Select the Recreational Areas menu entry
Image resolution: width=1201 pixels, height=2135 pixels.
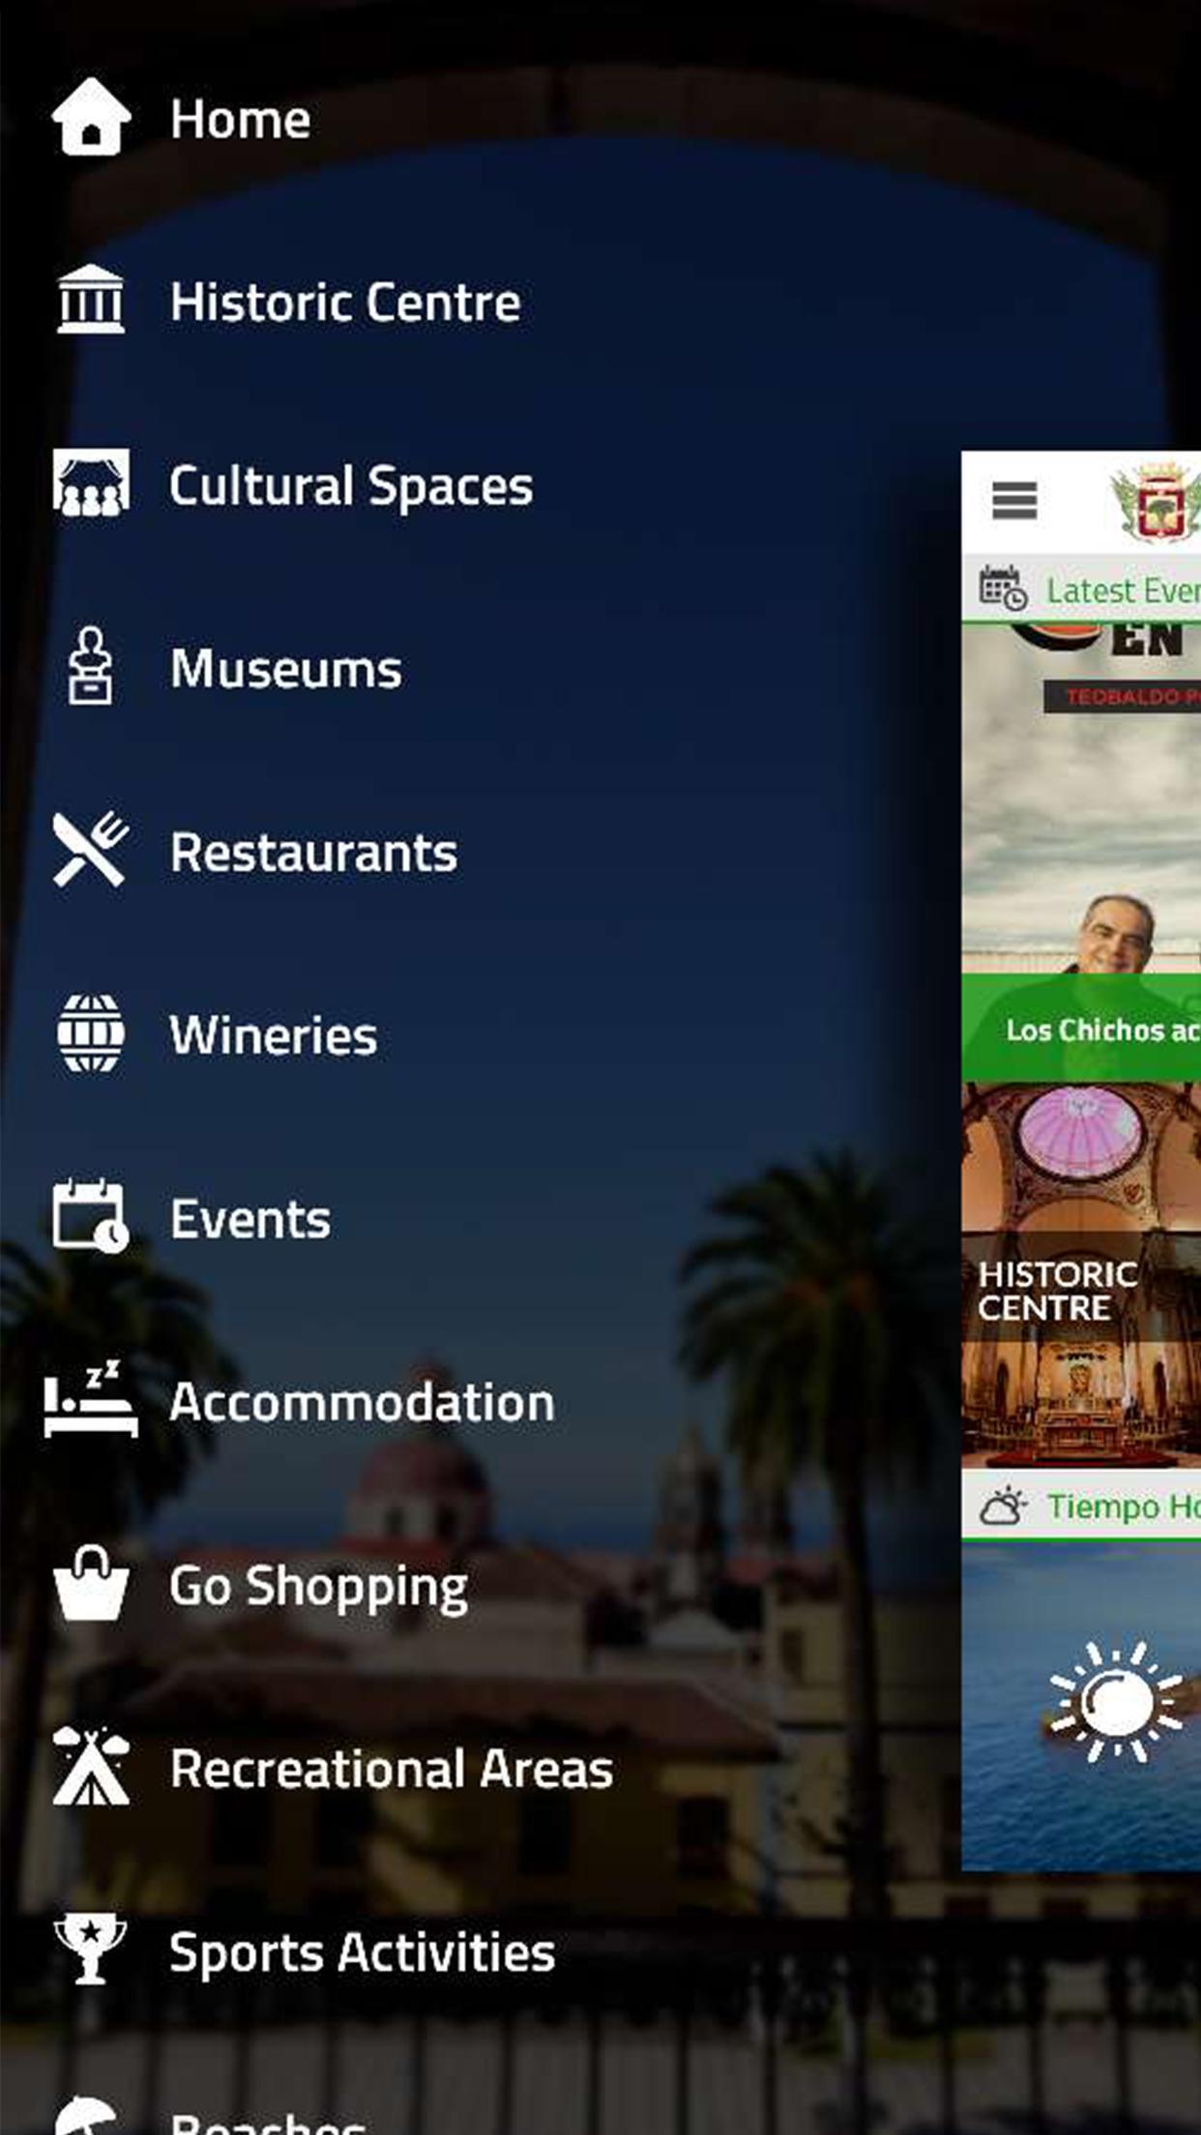coord(392,1768)
